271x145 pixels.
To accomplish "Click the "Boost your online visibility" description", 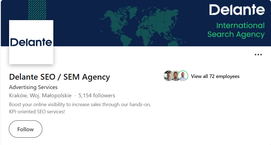I will pos(80,104).
